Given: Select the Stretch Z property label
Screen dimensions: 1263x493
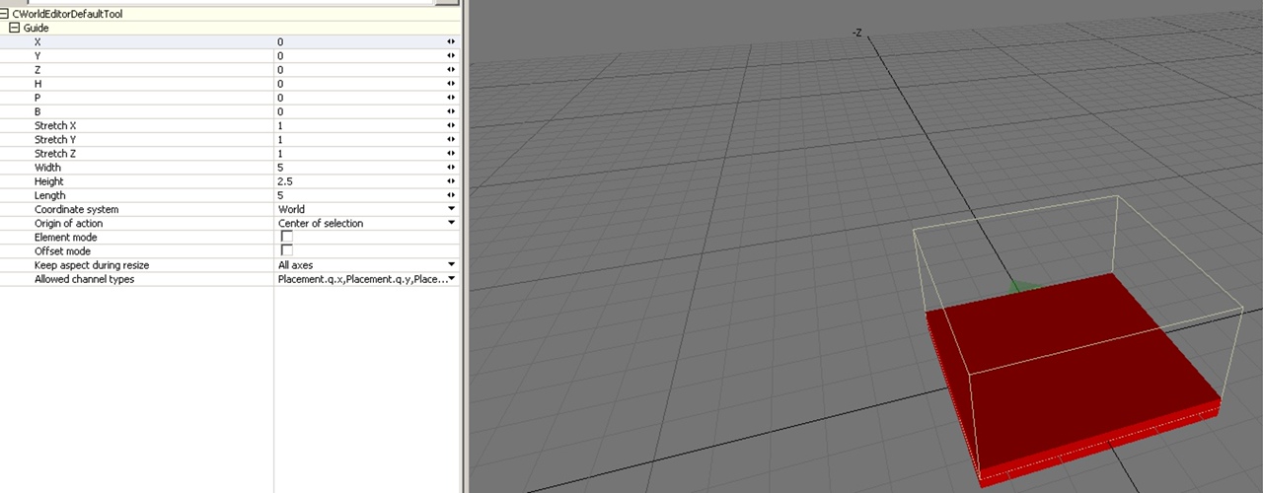Looking at the screenshot, I should coord(55,154).
